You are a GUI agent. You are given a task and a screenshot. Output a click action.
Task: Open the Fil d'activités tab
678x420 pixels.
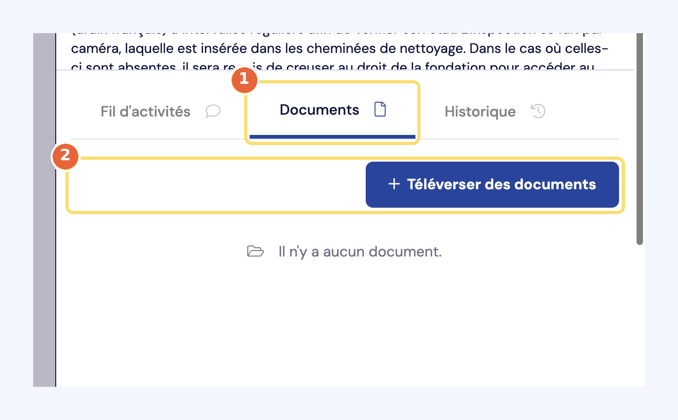[160, 111]
